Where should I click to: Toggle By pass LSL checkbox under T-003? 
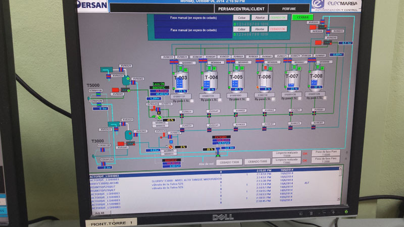pos(192,101)
